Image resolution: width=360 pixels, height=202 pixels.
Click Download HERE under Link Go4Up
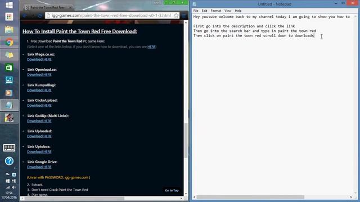coord(39,121)
